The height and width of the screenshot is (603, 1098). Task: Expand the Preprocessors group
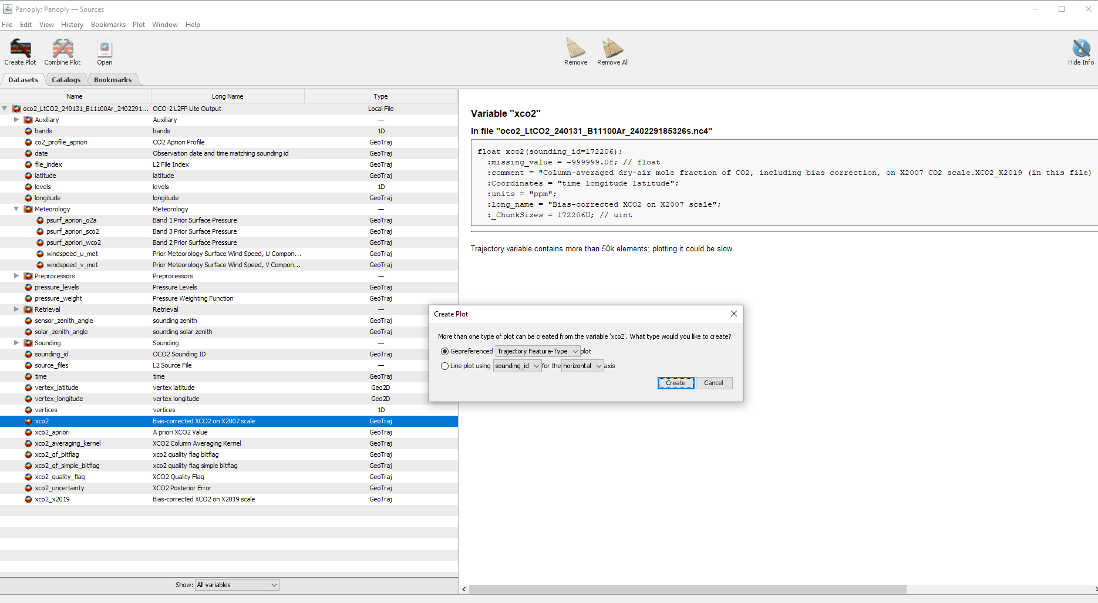coord(16,276)
